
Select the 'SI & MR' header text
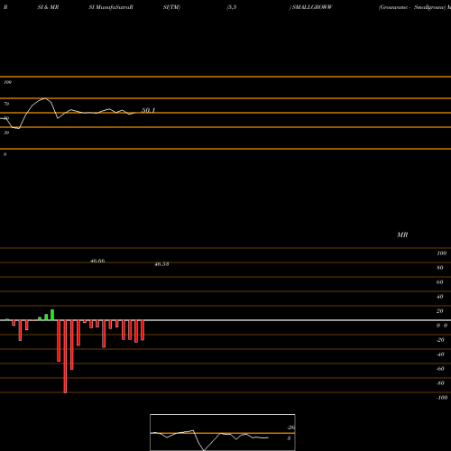point(48,7)
